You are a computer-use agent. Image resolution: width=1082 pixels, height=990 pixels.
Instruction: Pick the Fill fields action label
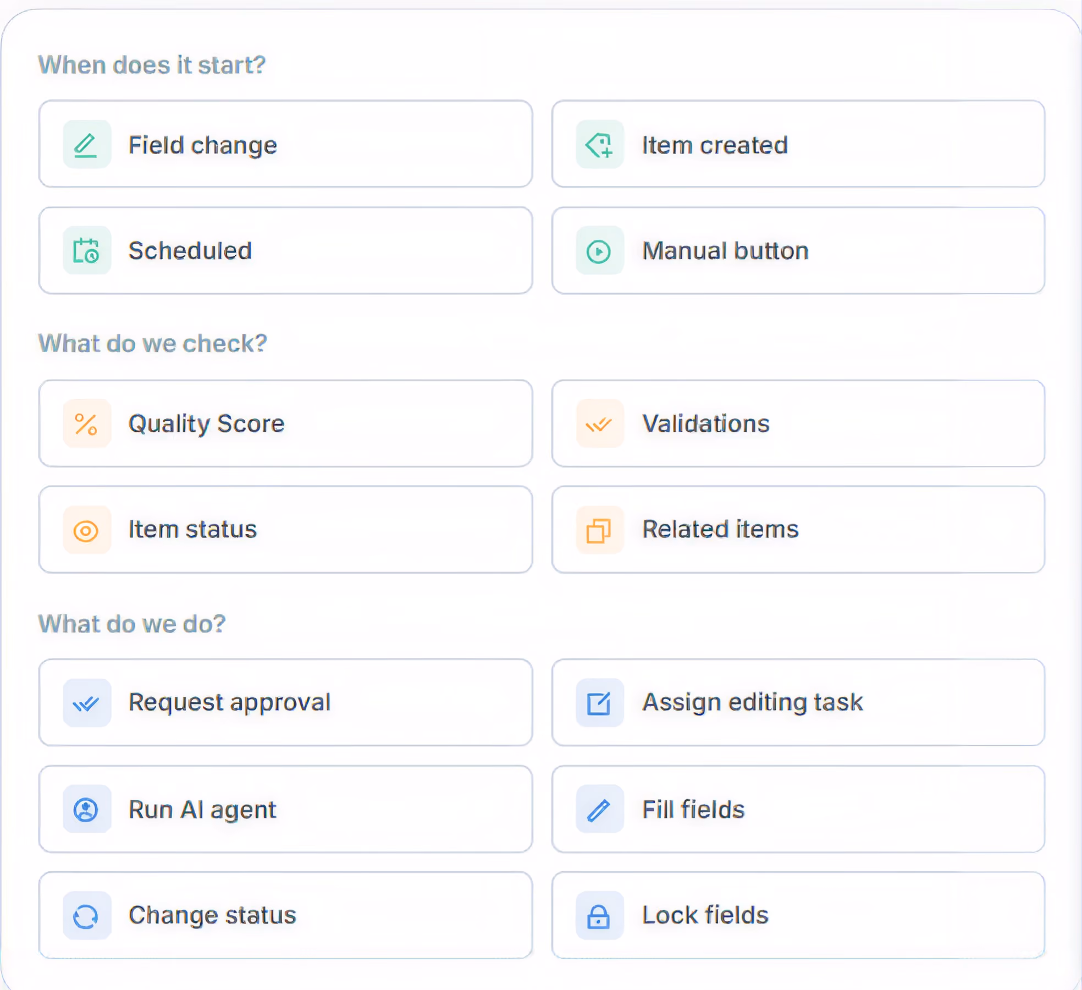point(693,809)
